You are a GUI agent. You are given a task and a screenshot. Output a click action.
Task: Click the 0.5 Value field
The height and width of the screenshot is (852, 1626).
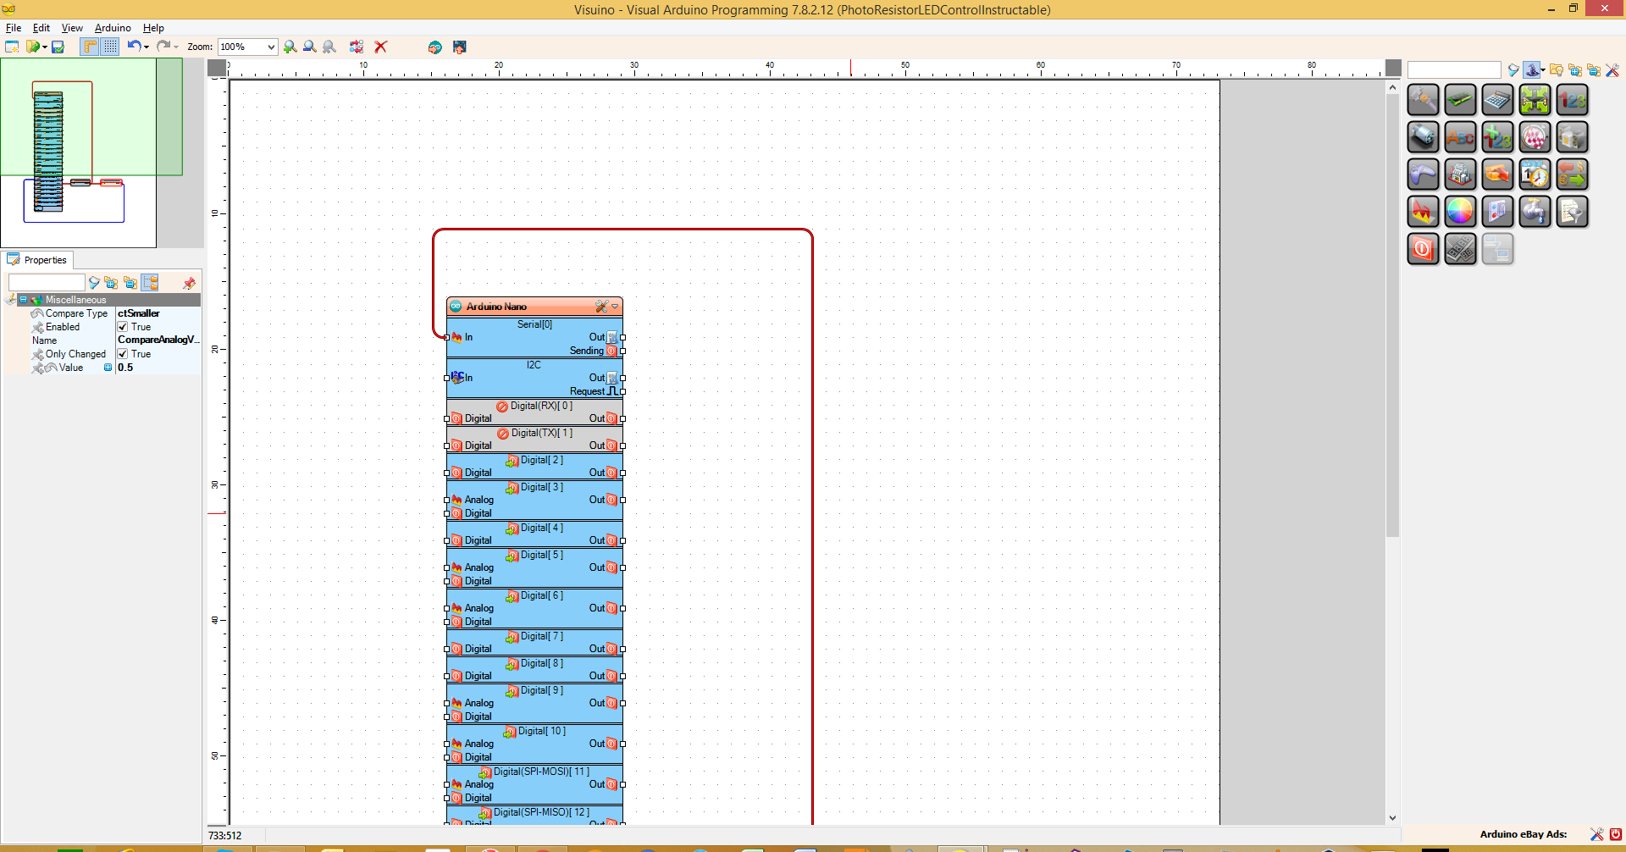(x=158, y=368)
